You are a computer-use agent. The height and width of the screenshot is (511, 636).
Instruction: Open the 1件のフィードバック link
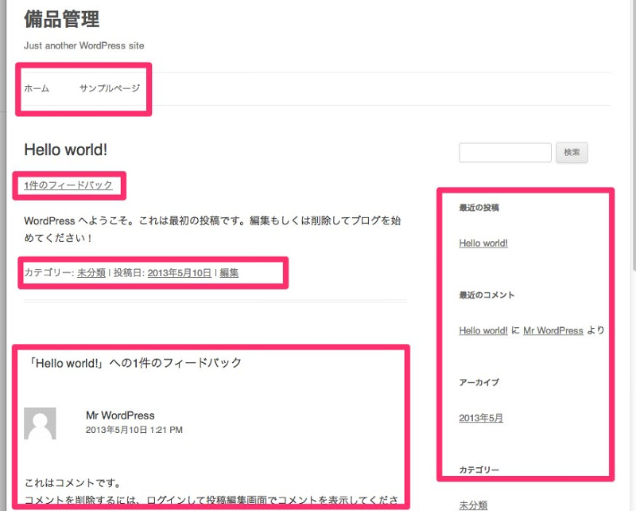(x=68, y=185)
